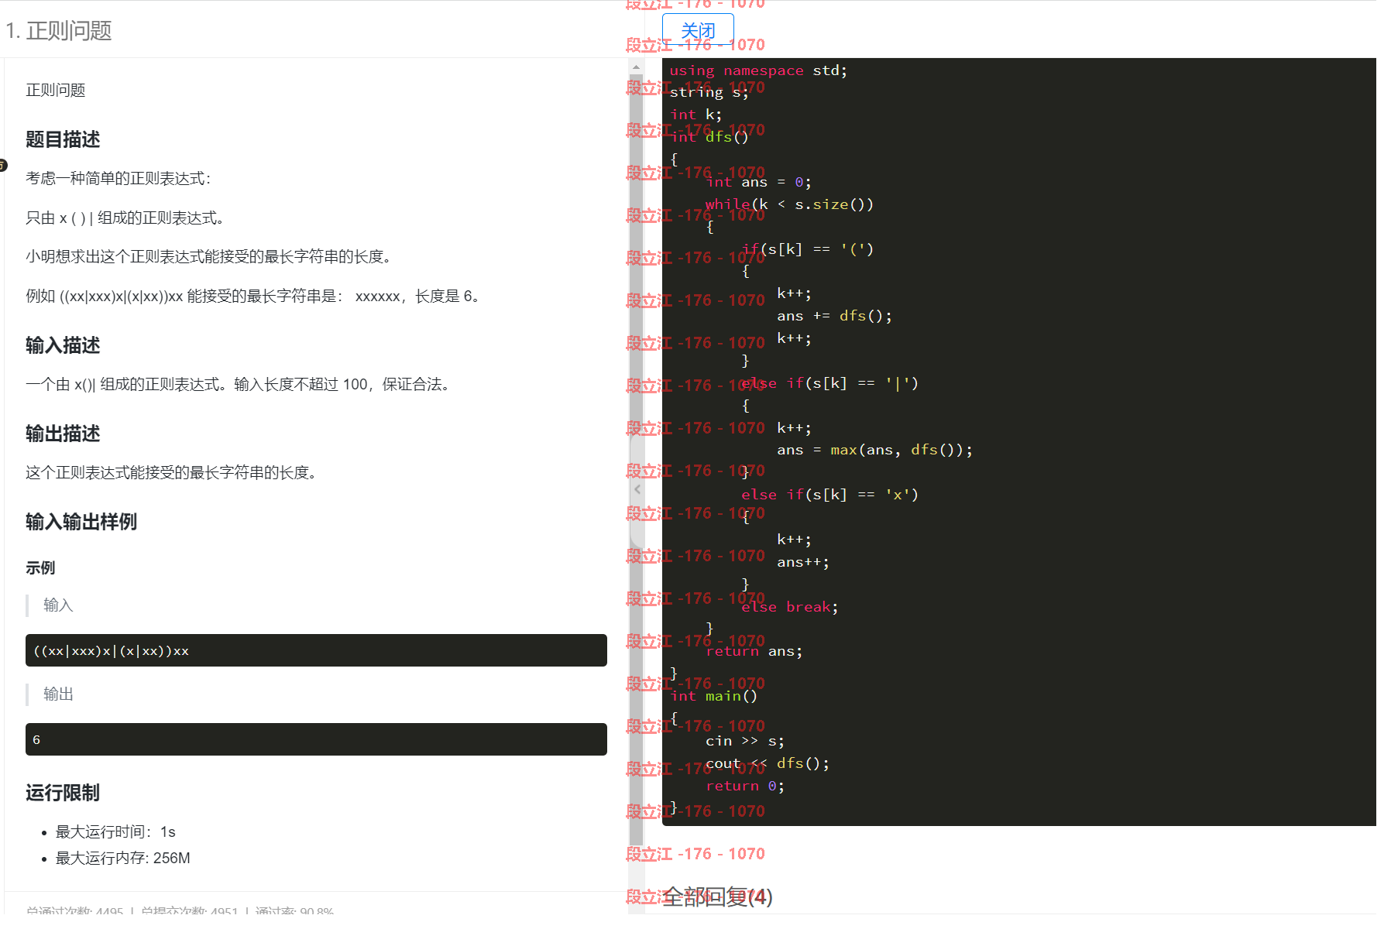Click the text '只由 x ( ) | 组成的正则表达式。'

[128, 218]
